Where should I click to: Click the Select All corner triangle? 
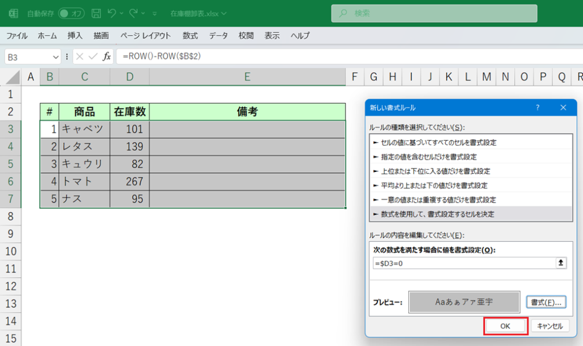(13, 77)
